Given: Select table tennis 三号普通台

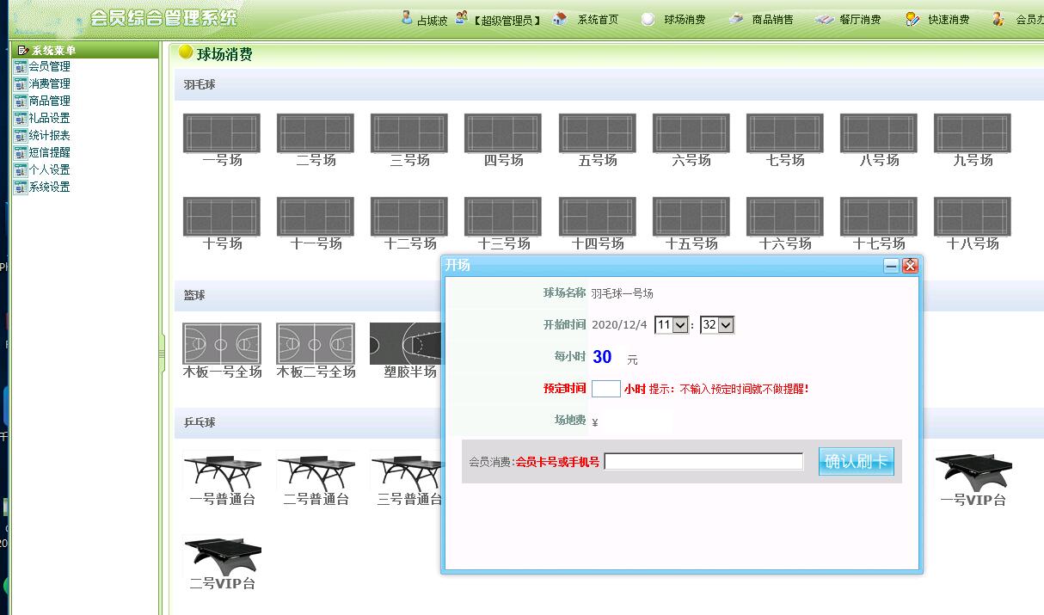Looking at the screenshot, I should (408, 479).
